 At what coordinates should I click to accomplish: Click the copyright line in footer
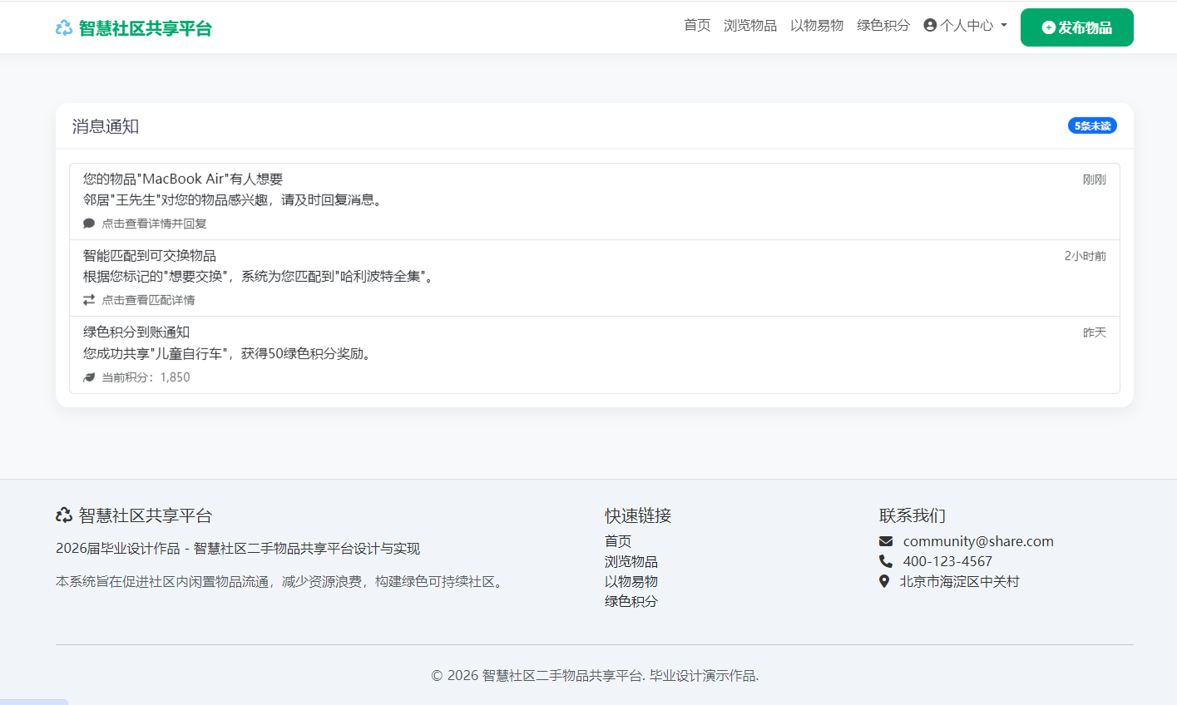(x=595, y=676)
